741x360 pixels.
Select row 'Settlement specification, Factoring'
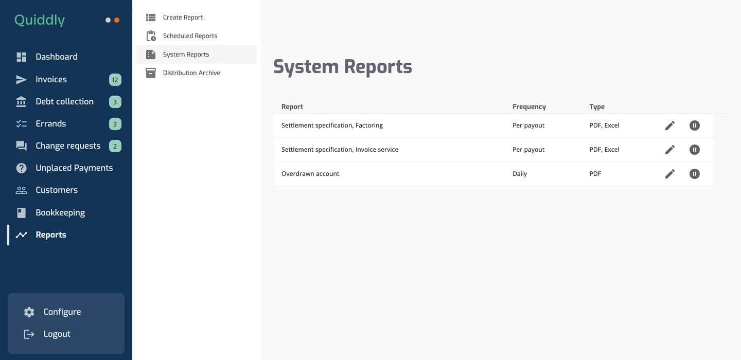[x=493, y=125]
